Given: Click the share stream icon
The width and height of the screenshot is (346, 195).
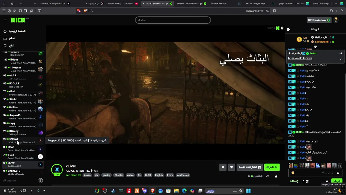Looking at the screenshot, I should [267, 176].
